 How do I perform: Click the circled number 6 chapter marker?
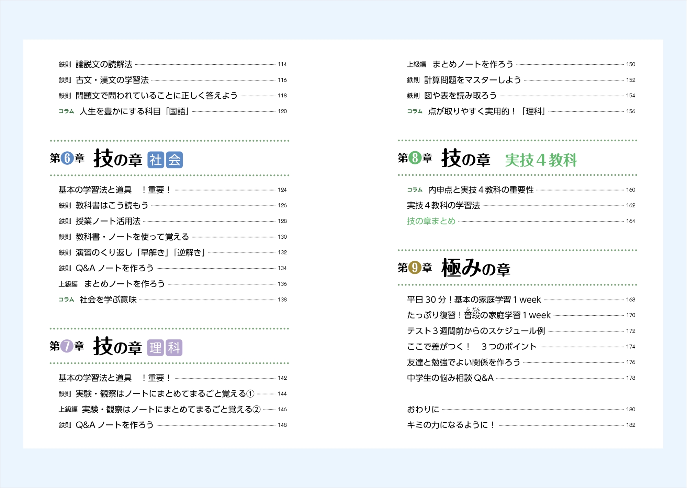67,158
